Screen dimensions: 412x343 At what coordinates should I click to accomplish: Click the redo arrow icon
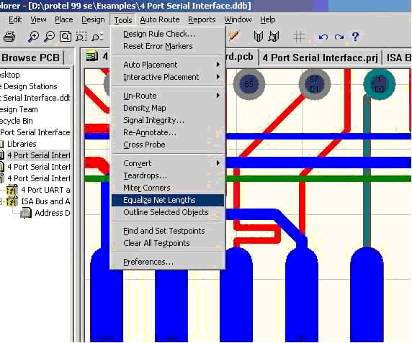pos(339,37)
